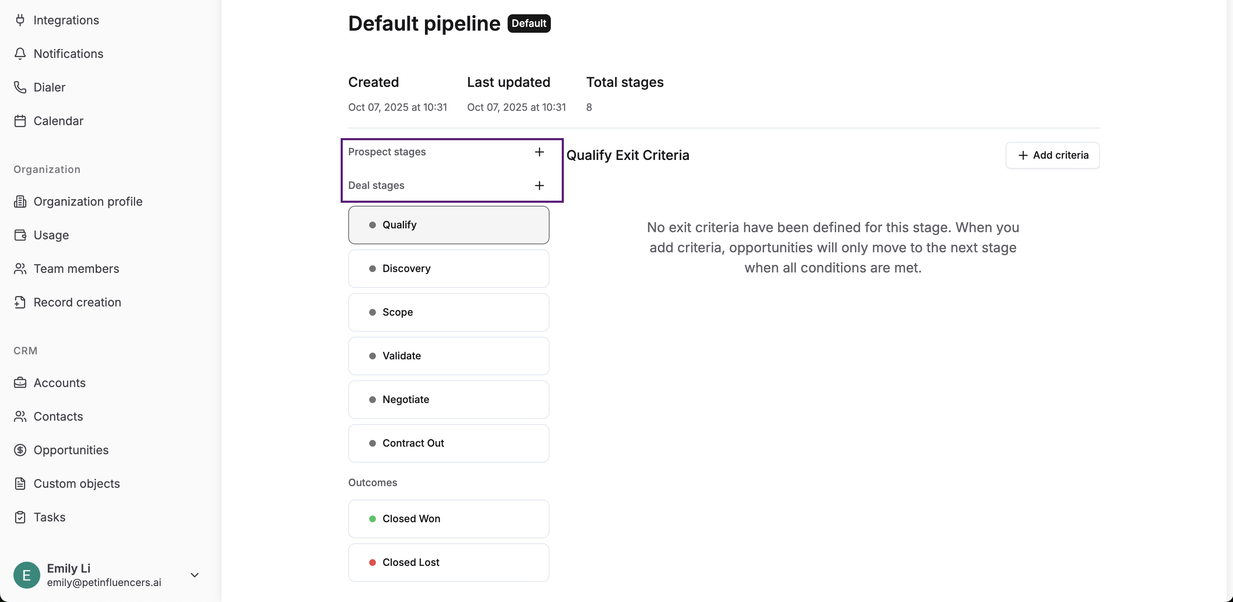Image resolution: width=1233 pixels, height=602 pixels.
Task: Click the Organization profile building icon
Action: coord(20,202)
